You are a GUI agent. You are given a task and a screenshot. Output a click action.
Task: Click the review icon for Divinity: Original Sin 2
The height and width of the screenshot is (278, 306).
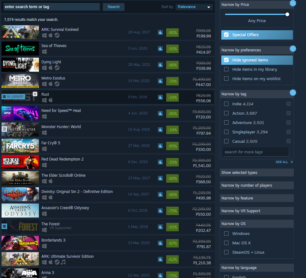(x=160, y=194)
